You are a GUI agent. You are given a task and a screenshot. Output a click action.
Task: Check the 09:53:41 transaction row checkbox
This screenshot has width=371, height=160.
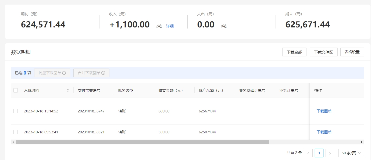(x=16, y=132)
